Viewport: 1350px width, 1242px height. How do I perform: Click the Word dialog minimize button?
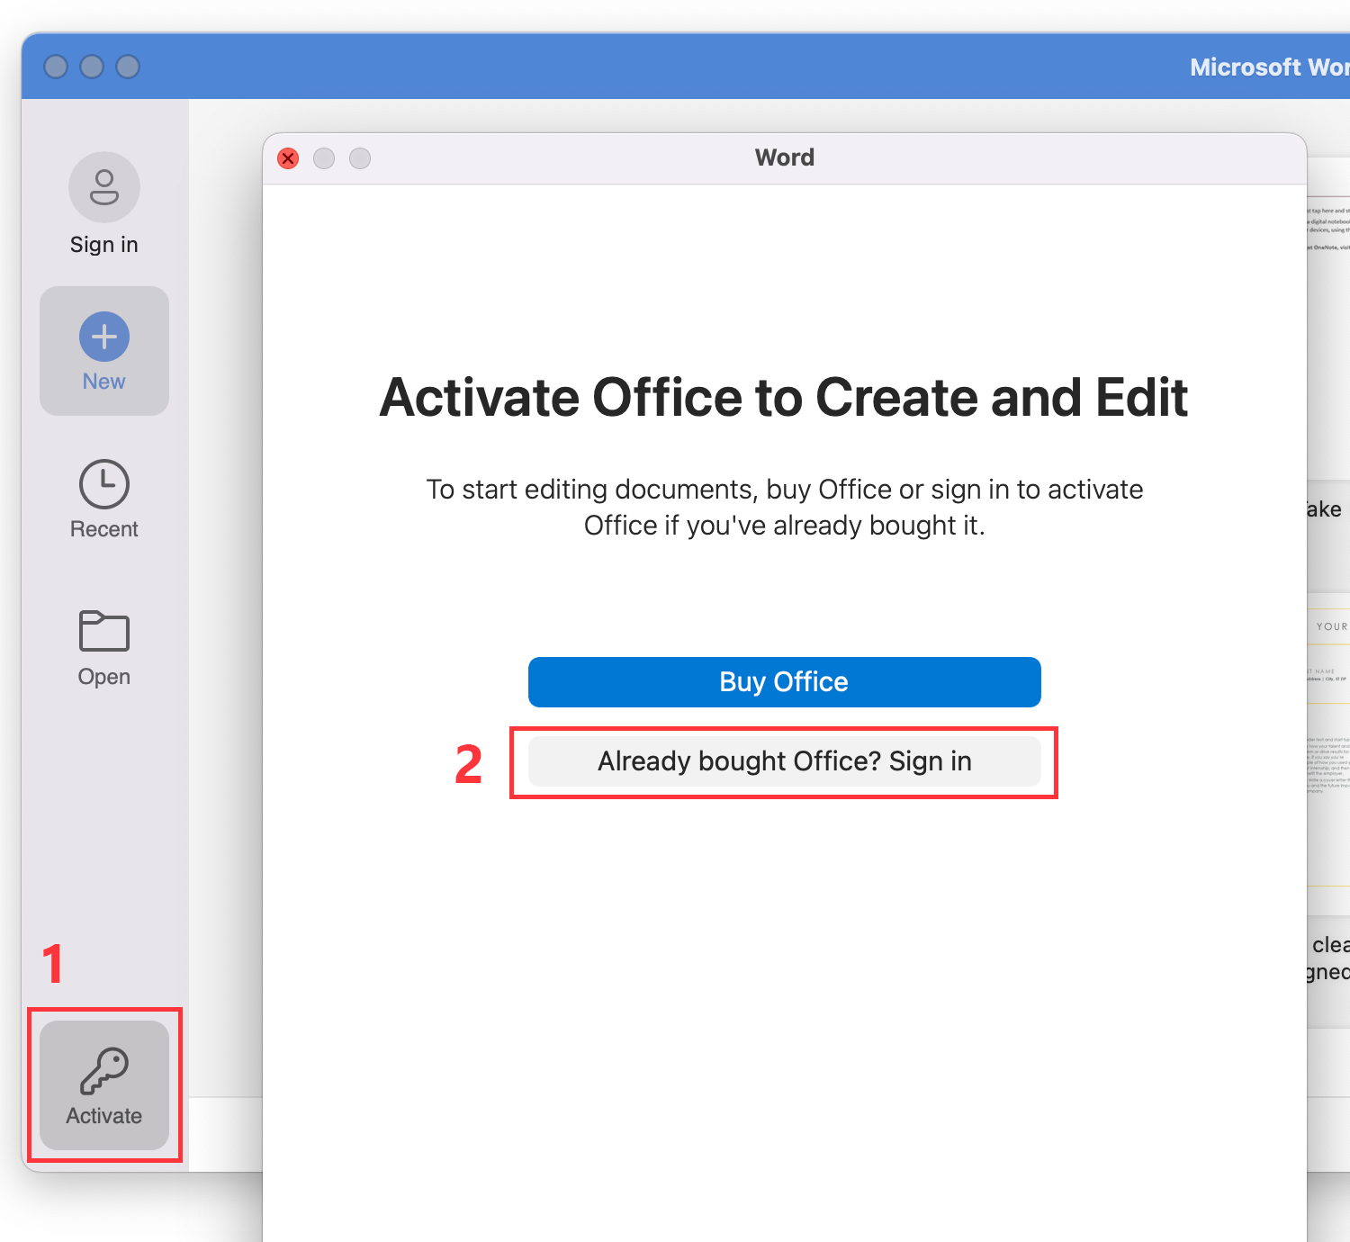[x=324, y=158]
